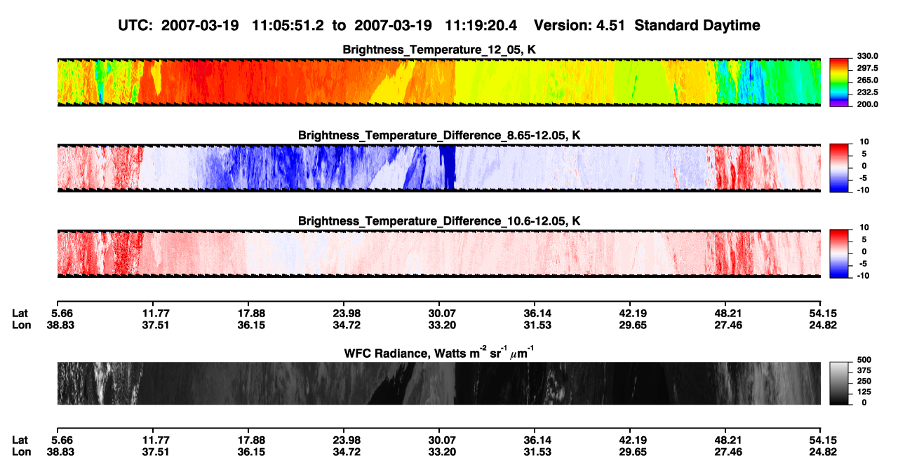912x467 pixels.
Task: Click the 10.6-12.05 difference red-blue colorbar
Action: pos(840,253)
